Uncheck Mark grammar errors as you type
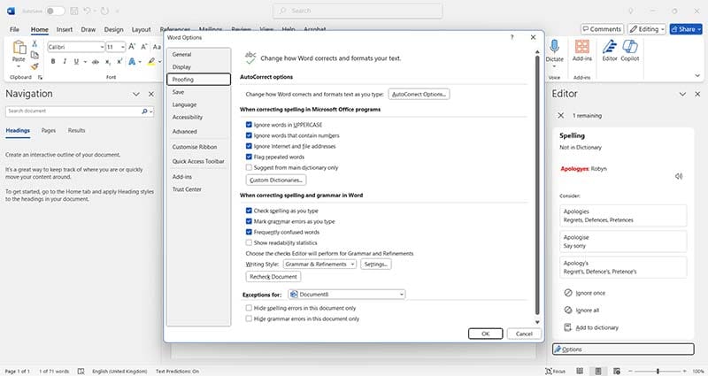The width and height of the screenshot is (708, 376). (249, 222)
